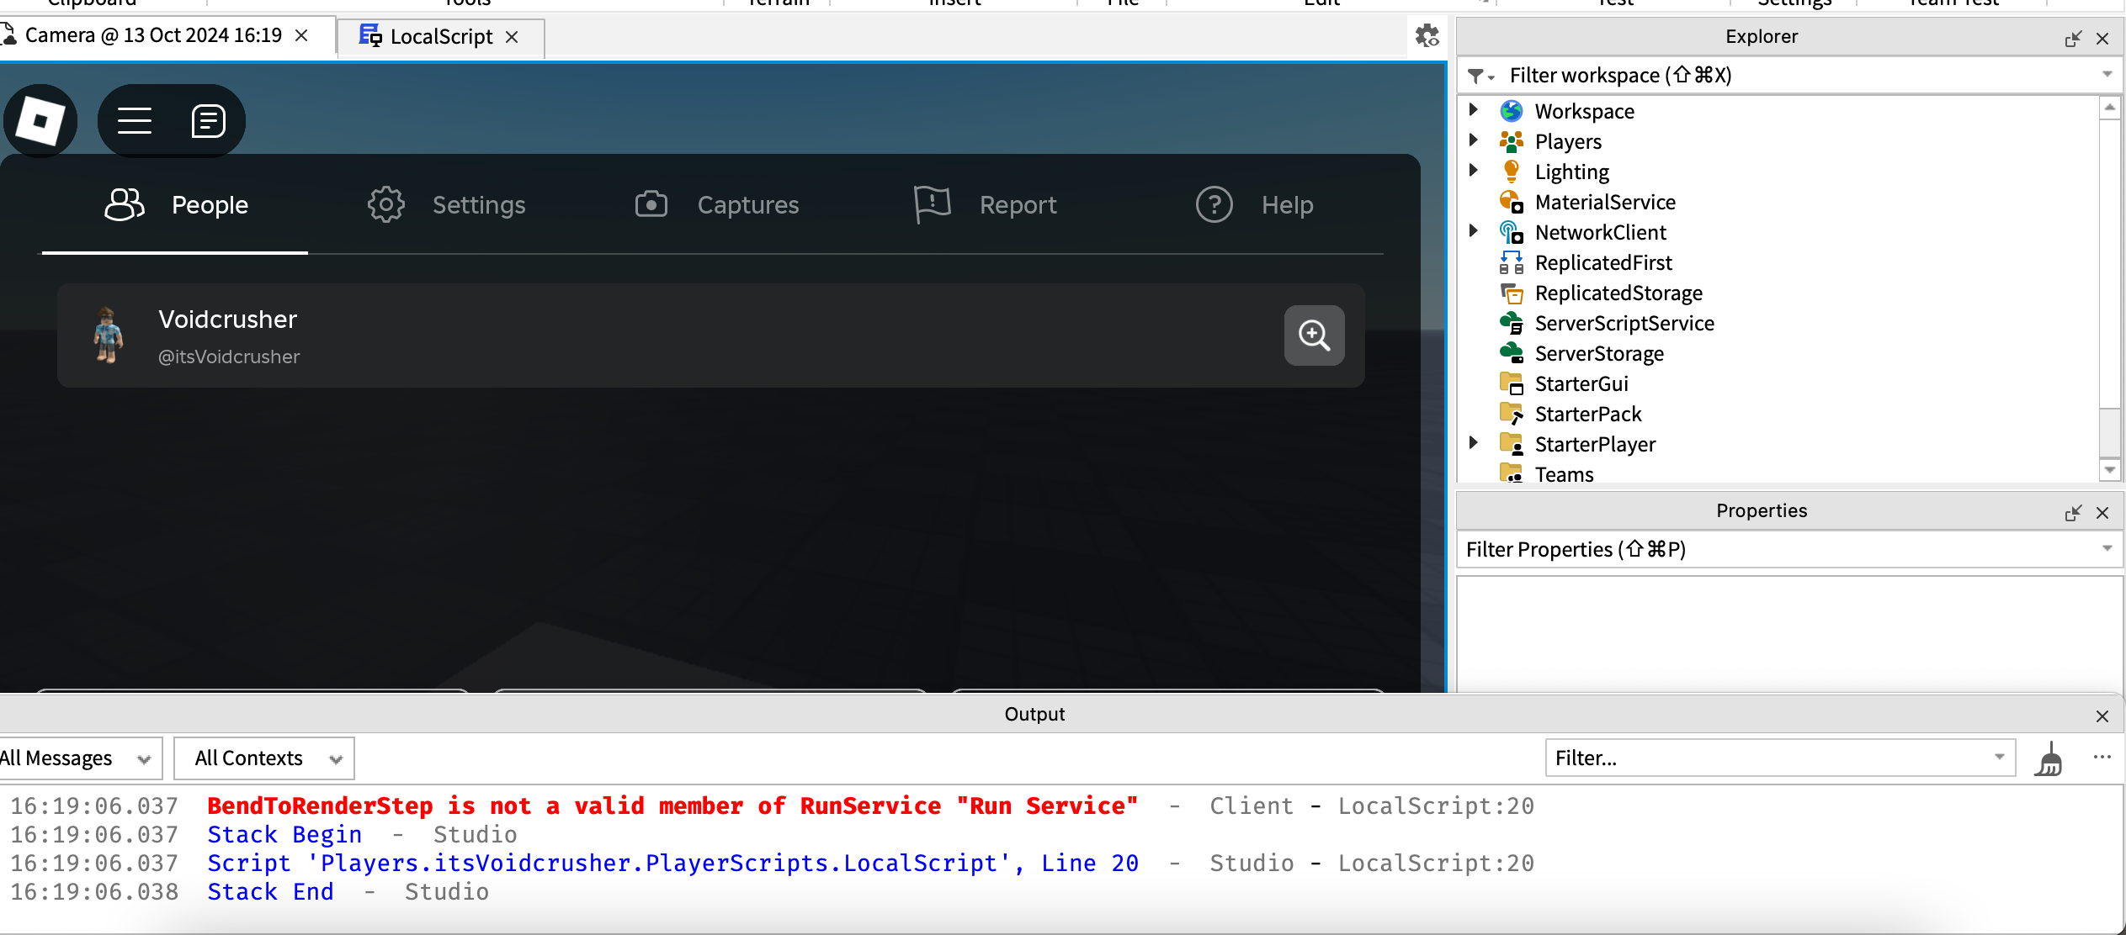
Task: Click the Filter workspace input field
Action: [x=1791, y=76]
